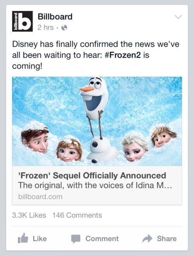
Task: Click the article description starting 'The original'
Action: 95,185
